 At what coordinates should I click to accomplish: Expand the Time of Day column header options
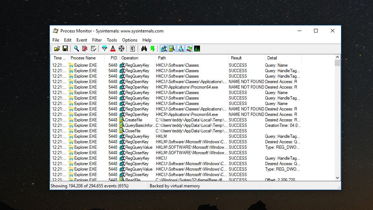pyautogui.click(x=59, y=58)
